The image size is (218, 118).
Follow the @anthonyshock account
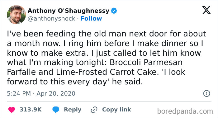click(91, 18)
